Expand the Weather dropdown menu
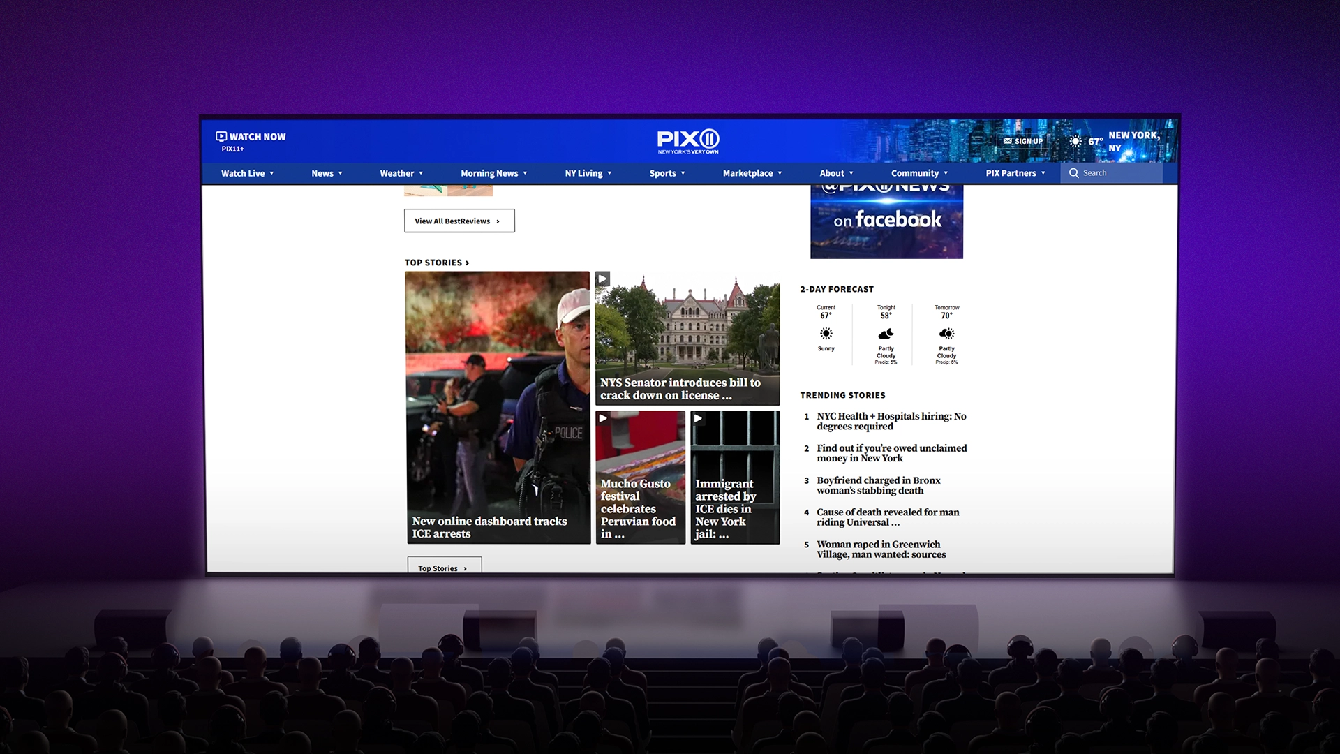The image size is (1340, 754). 421,174
